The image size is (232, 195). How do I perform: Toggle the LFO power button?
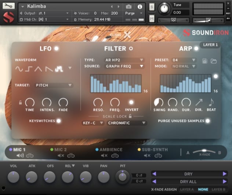tap(57, 48)
